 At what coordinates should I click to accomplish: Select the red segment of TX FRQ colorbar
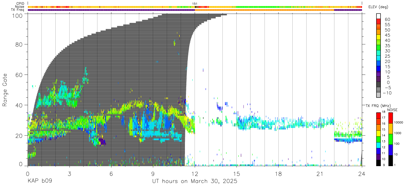(x=378, y=116)
